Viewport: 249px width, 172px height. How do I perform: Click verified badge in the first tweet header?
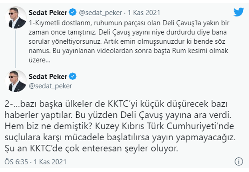click(73, 12)
